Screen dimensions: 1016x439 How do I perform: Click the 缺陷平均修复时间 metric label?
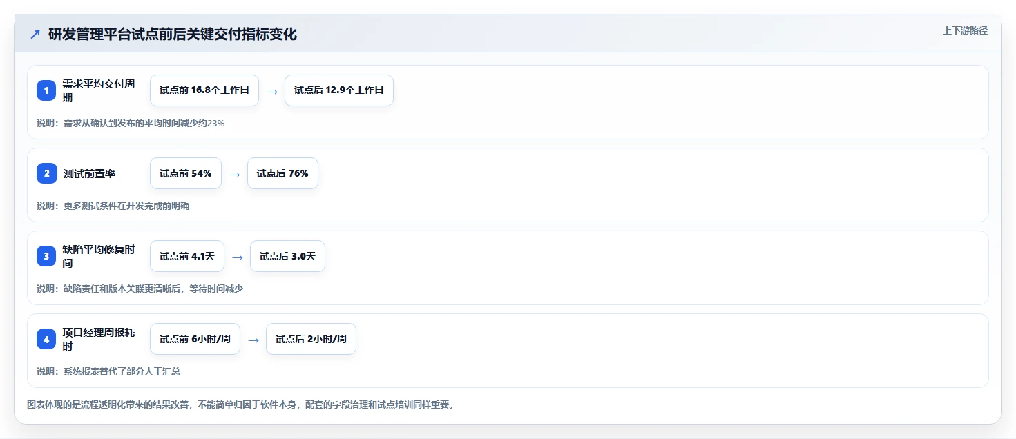(99, 256)
